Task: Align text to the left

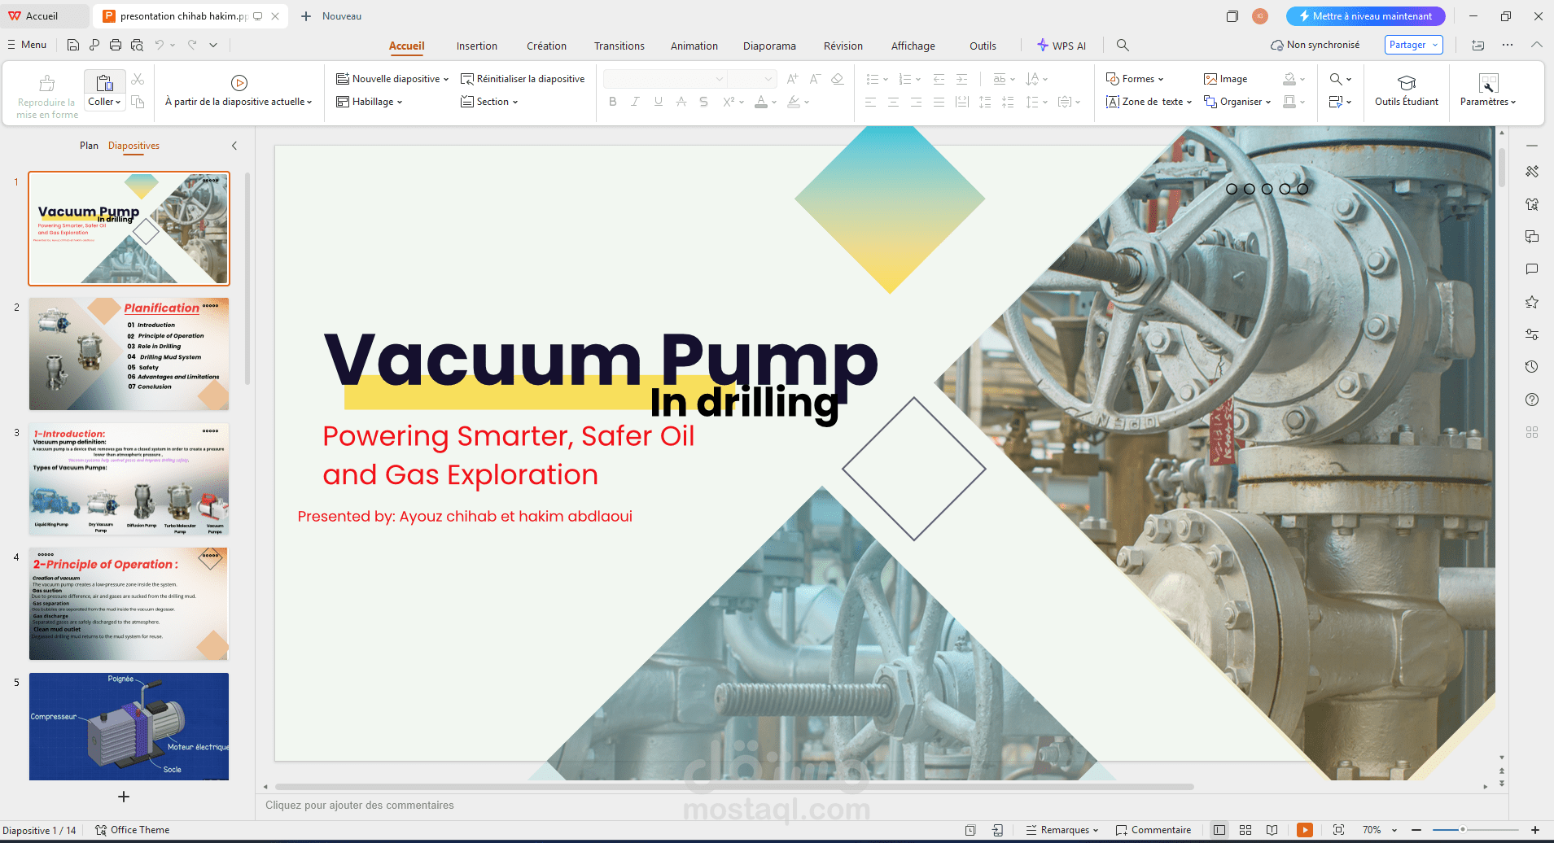Action: click(x=871, y=102)
